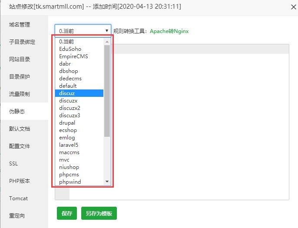Go to 网站目录 settings
Image resolution: width=298 pixels, height=228 pixels.
point(20,59)
